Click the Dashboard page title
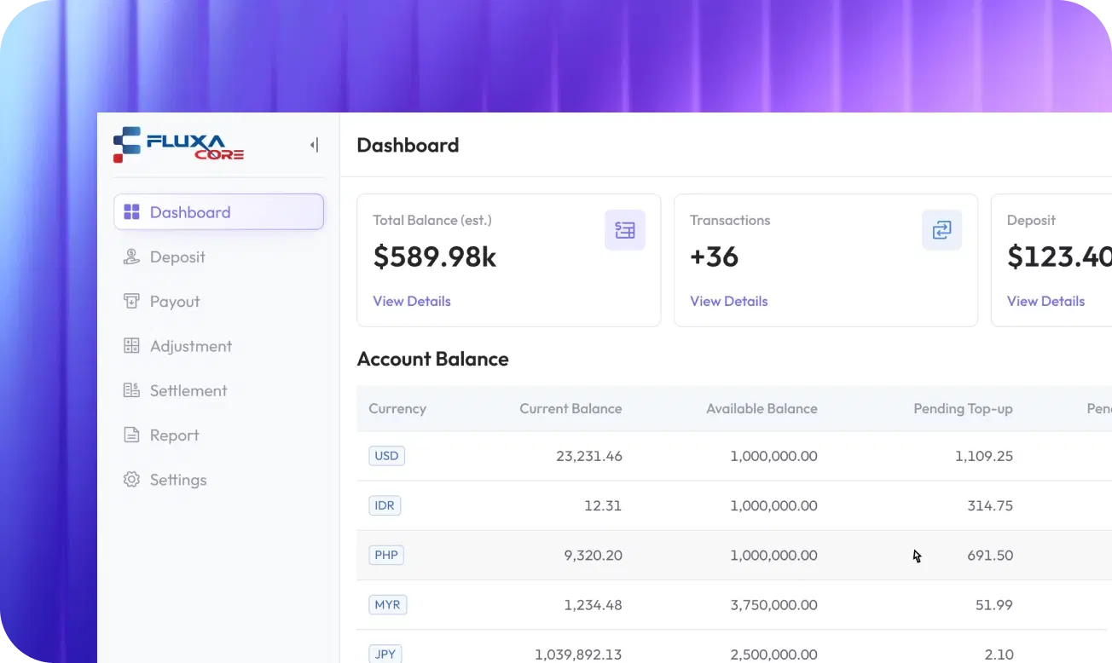Viewport: 1112px width, 663px height. (408, 145)
